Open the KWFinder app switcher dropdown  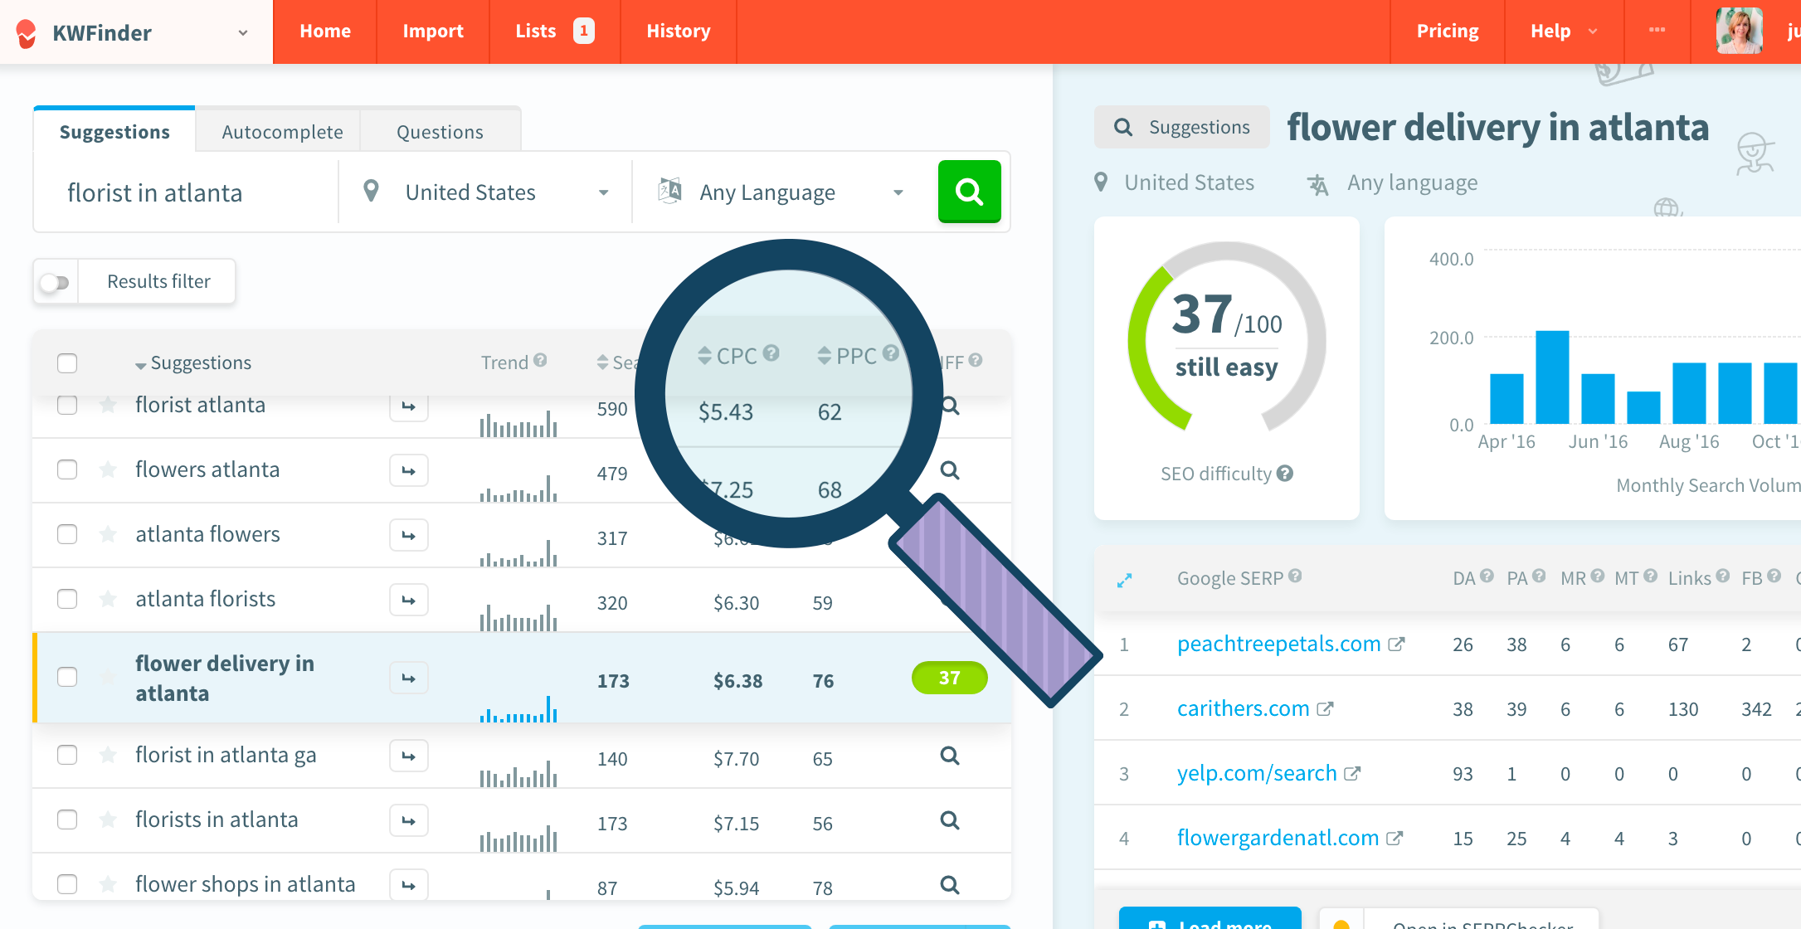point(243,33)
